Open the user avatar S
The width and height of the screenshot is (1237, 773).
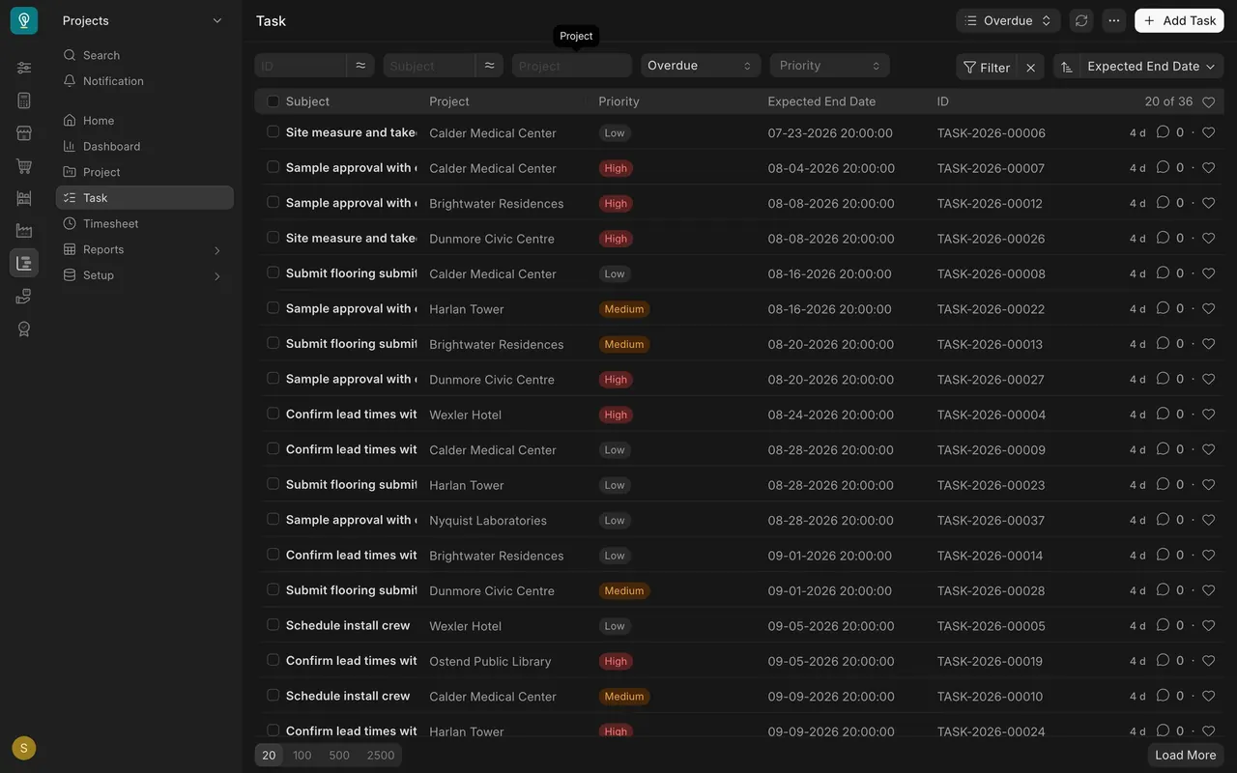[23, 748]
